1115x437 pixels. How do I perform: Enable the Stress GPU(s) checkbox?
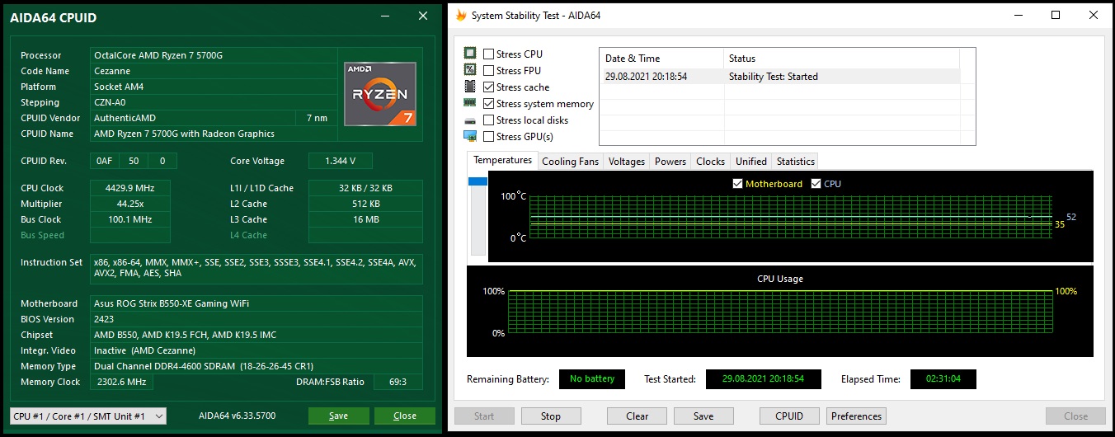pyautogui.click(x=489, y=137)
